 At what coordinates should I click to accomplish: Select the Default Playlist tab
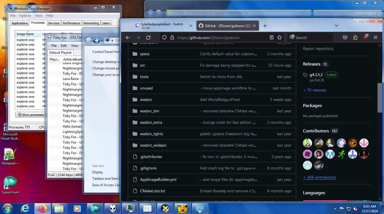[x=61, y=53]
